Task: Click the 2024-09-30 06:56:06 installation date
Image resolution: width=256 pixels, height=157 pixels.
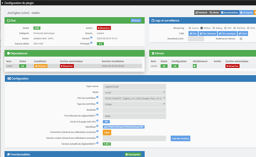Action: coord(113,66)
